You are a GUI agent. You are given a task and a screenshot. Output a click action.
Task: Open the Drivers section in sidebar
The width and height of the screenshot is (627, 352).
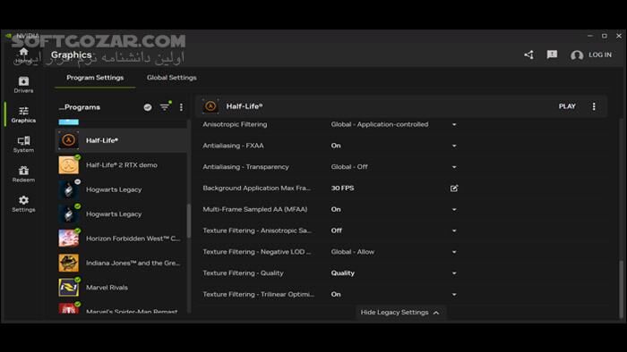[23, 85]
